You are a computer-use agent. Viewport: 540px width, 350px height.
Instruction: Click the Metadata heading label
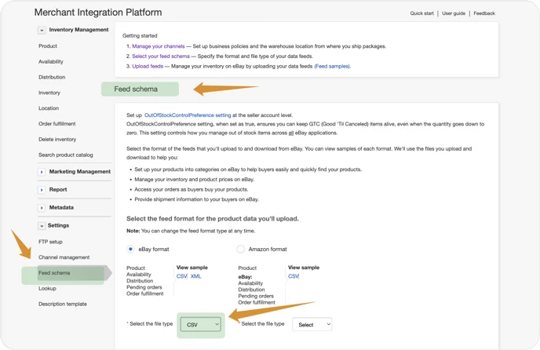click(x=61, y=207)
